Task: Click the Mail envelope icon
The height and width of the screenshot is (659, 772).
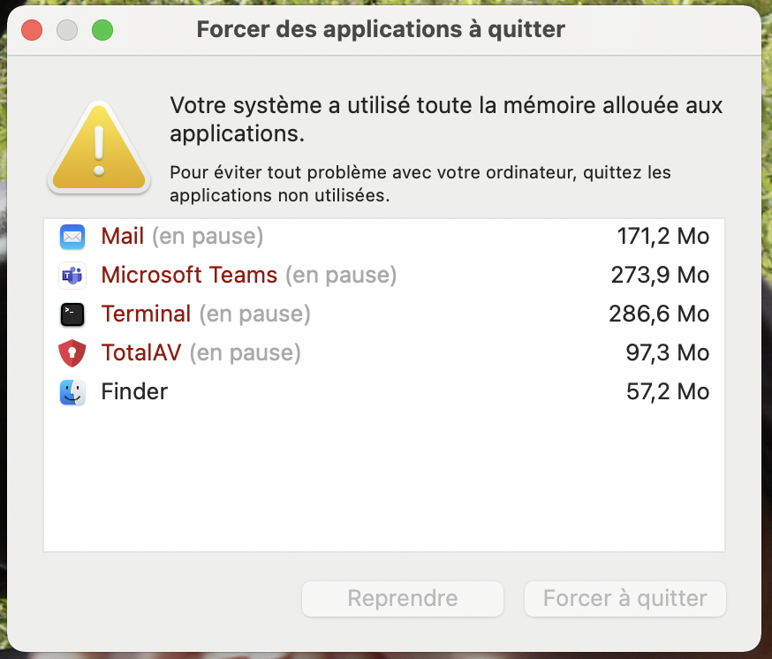Action: (72, 237)
